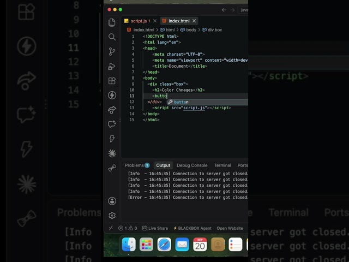Click the Error log line in Output
The height and width of the screenshot is (262, 349).
pos(188,198)
